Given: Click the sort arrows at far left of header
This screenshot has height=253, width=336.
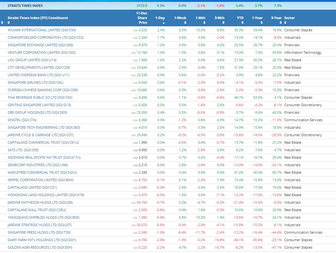Looking at the screenshot, I should pos(2,22).
